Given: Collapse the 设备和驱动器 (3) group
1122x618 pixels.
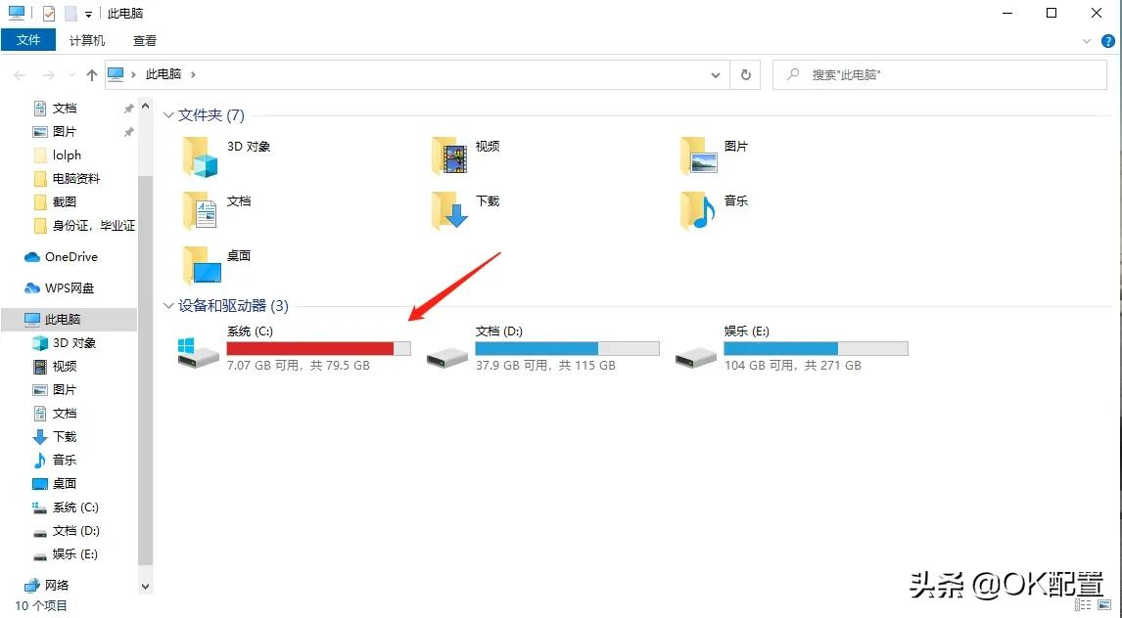Looking at the screenshot, I should coord(168,306).
